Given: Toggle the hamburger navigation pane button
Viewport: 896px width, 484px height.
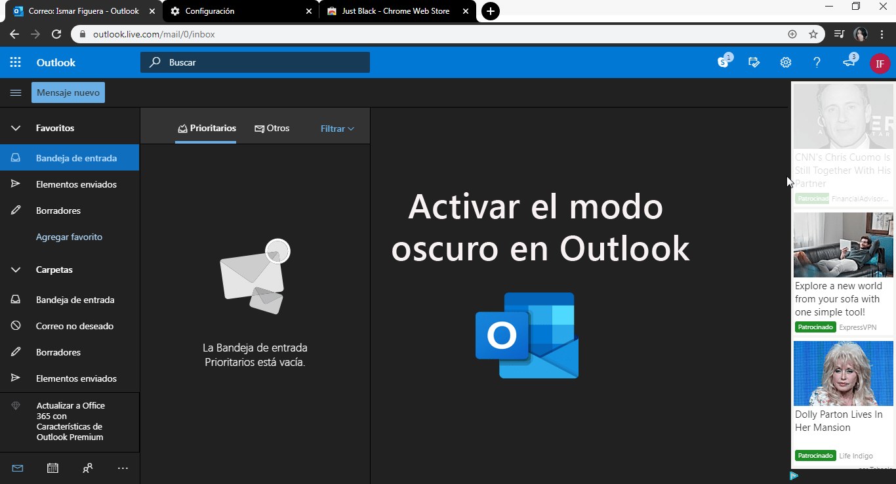Looking at the screenshot, I should coord(16,92).
